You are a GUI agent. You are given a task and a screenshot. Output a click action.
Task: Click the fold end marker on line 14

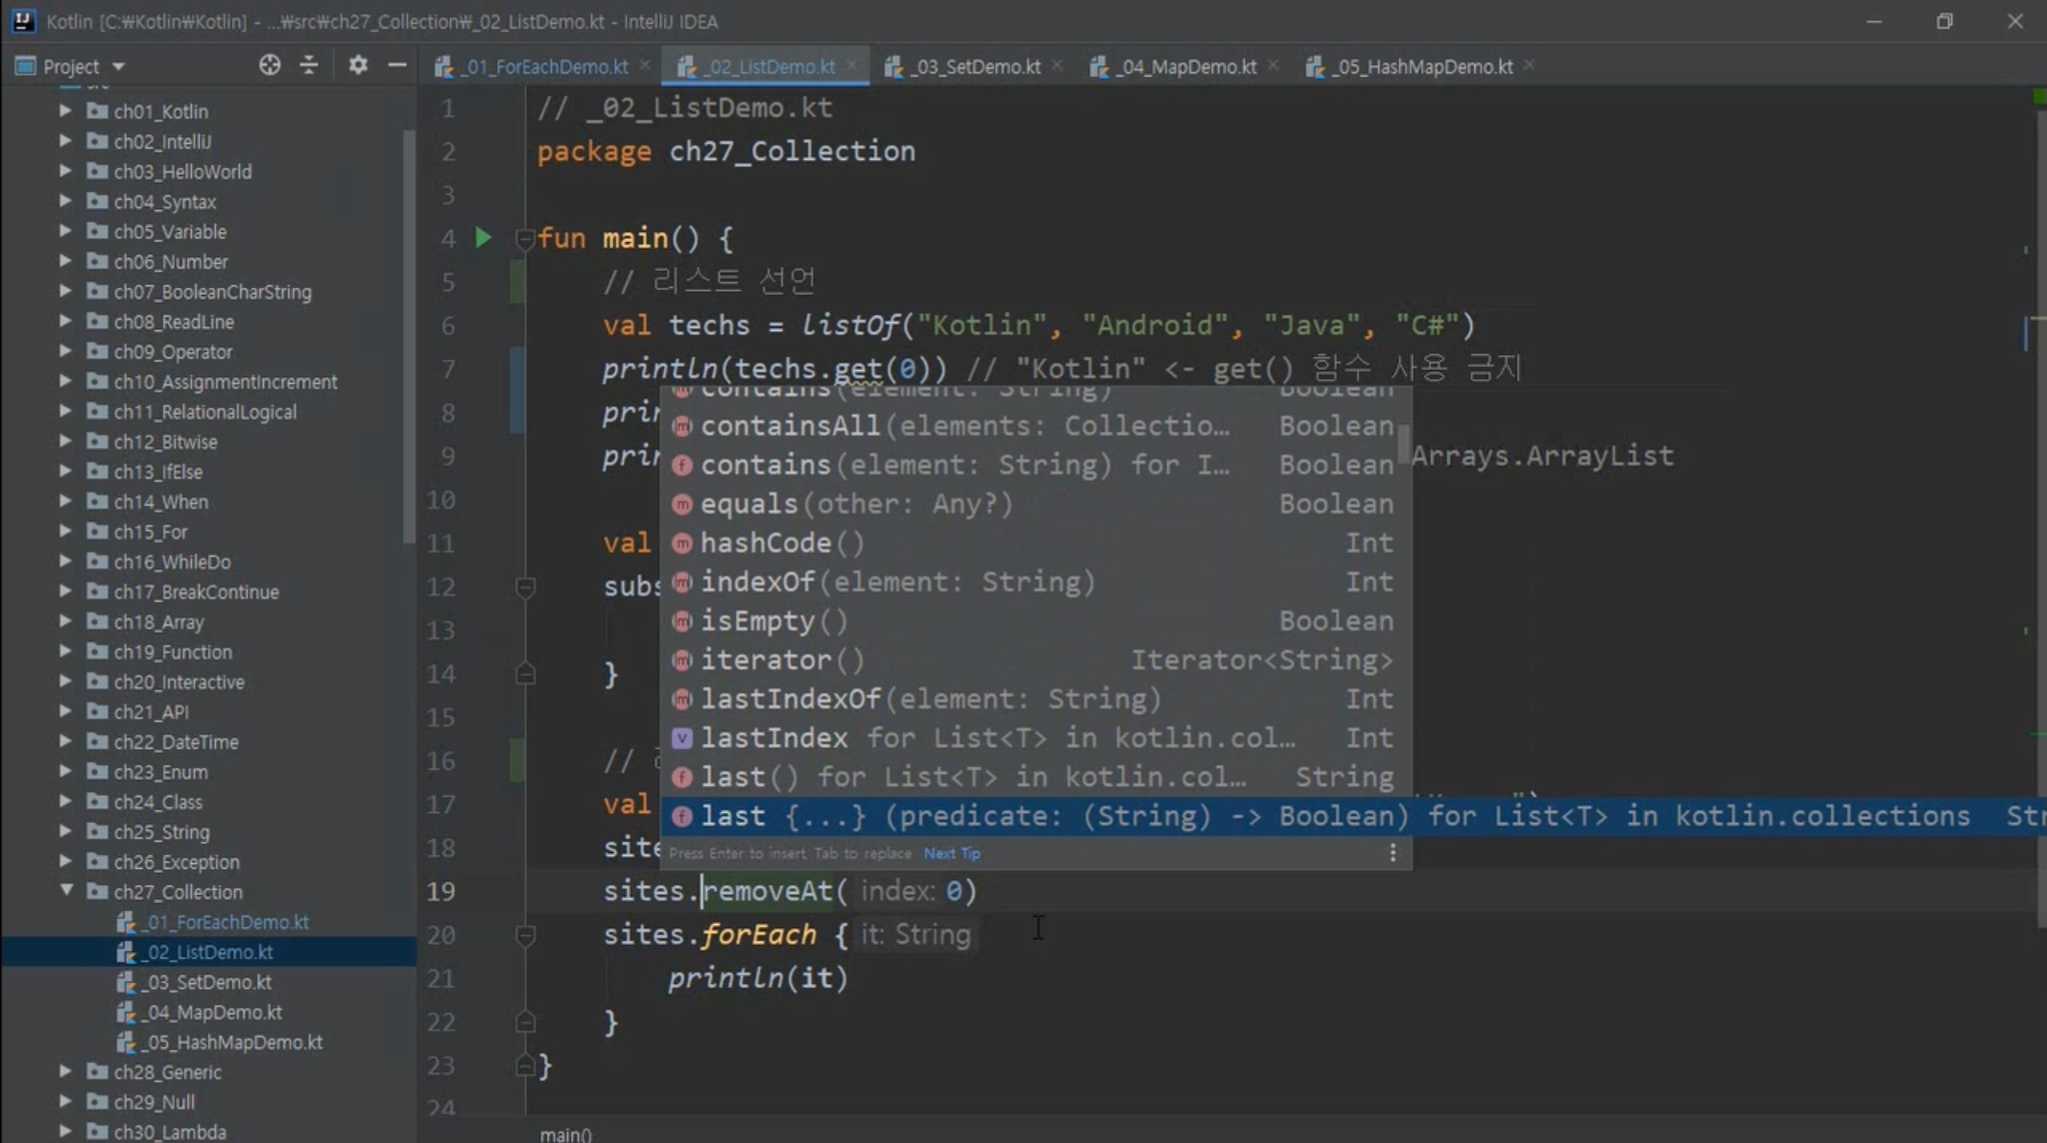(x=525, y=675)
